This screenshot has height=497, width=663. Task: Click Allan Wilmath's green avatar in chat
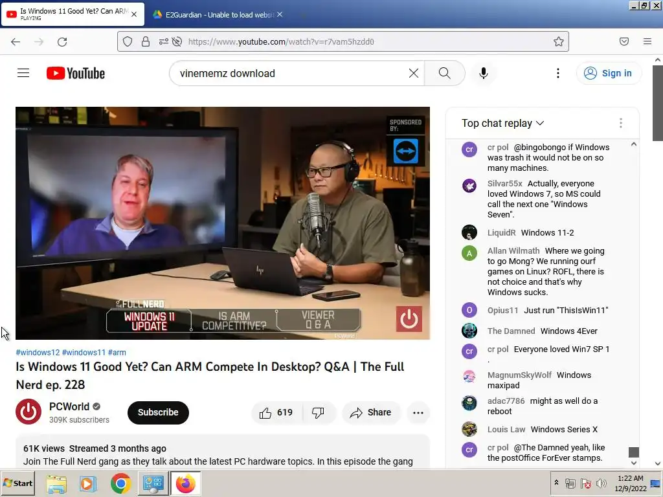tap(469, 253)
